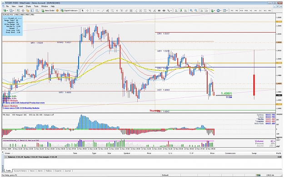
Task: Select the M5 timeframe button
Action: pyautogui.click(x=237, y=10)
